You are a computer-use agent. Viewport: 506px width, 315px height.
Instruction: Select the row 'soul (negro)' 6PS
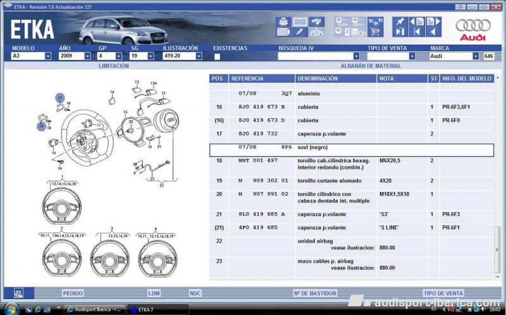352,150
